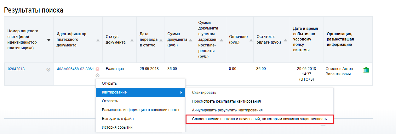Sort by Сумма документа с учетом задолженности arrow

point(221,40)
